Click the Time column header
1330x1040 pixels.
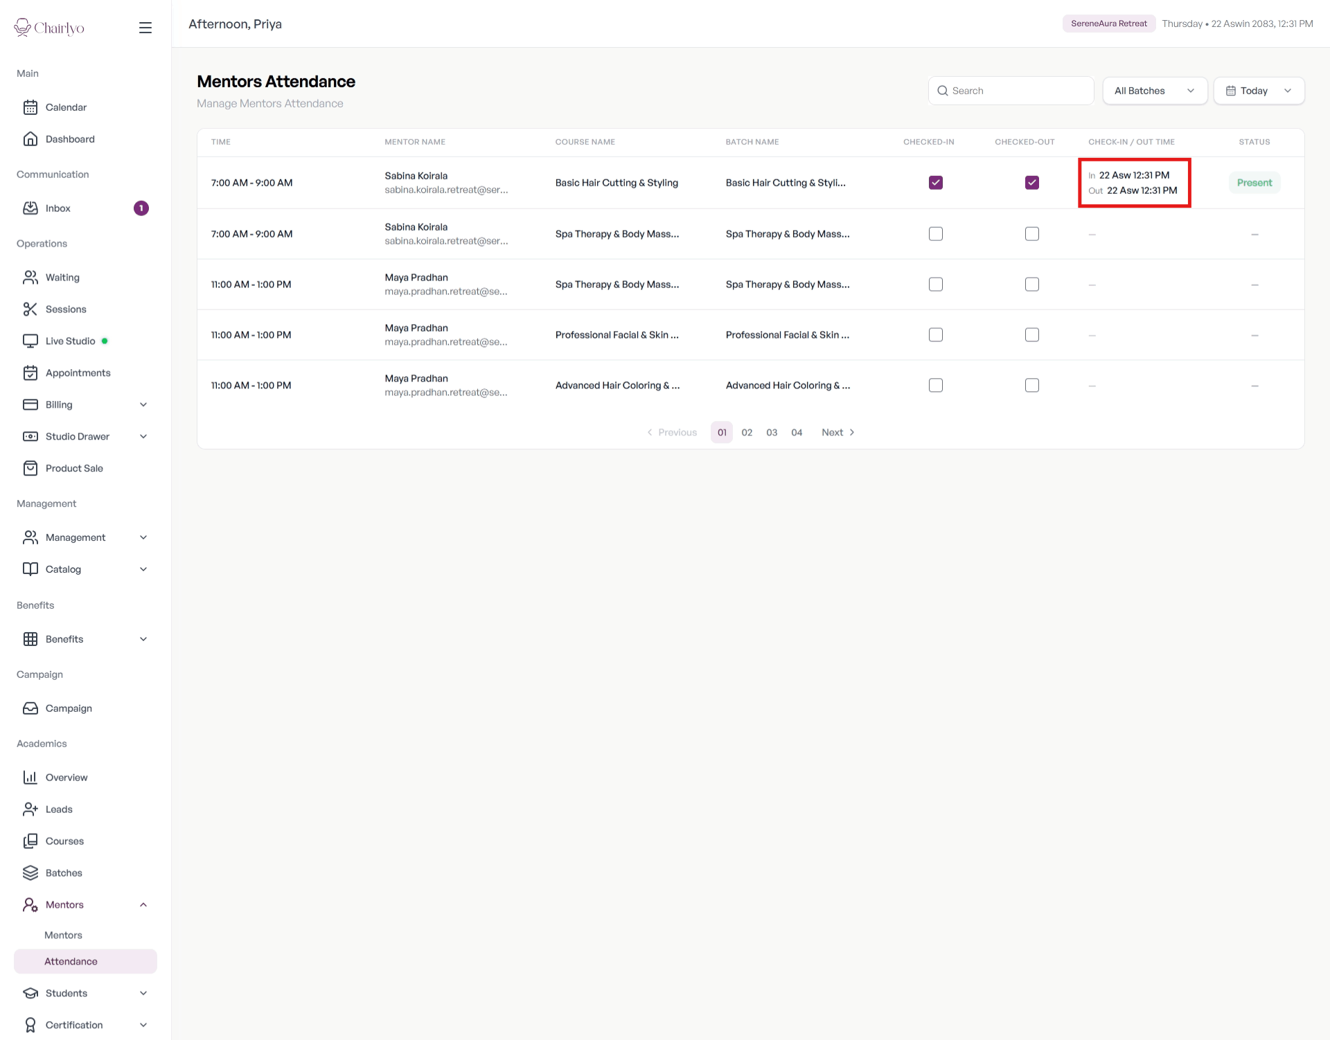tap(221, 142)
